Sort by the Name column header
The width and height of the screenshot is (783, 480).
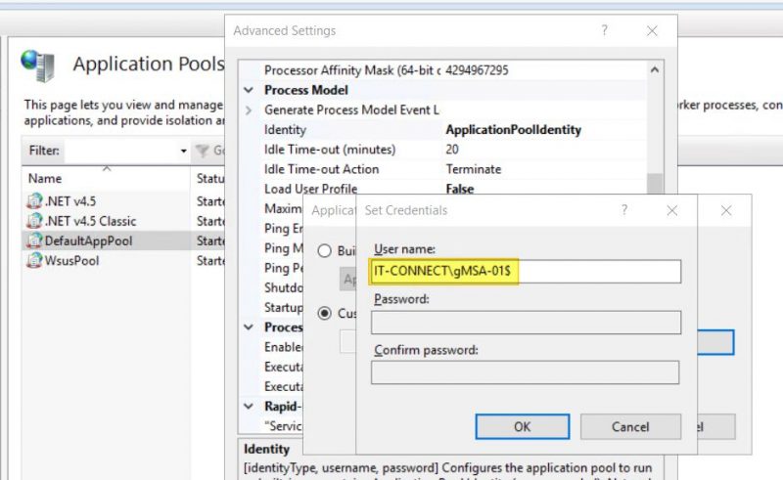pos(45,179)
